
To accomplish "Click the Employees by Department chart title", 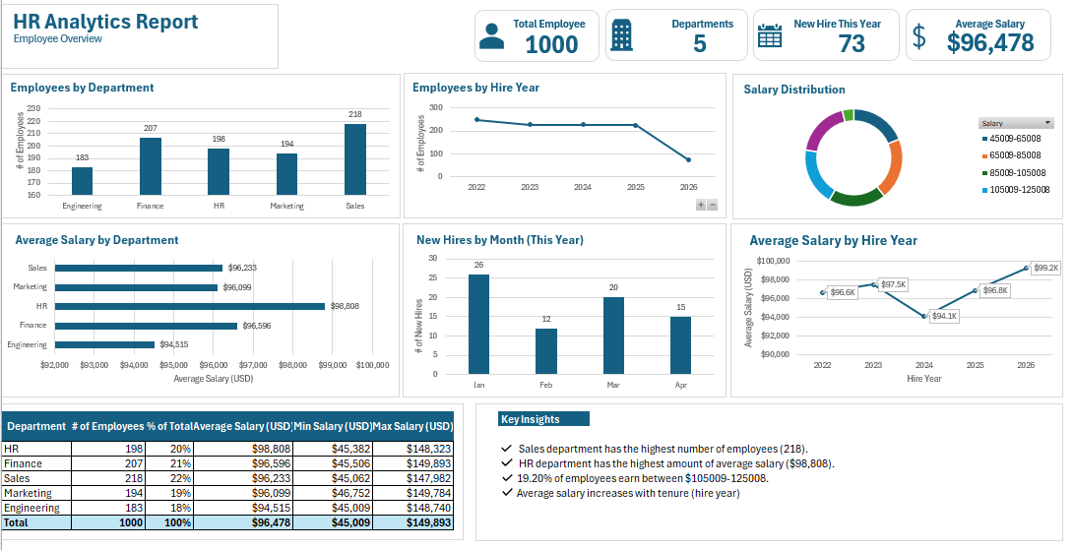I will click(x=82, y=88).
